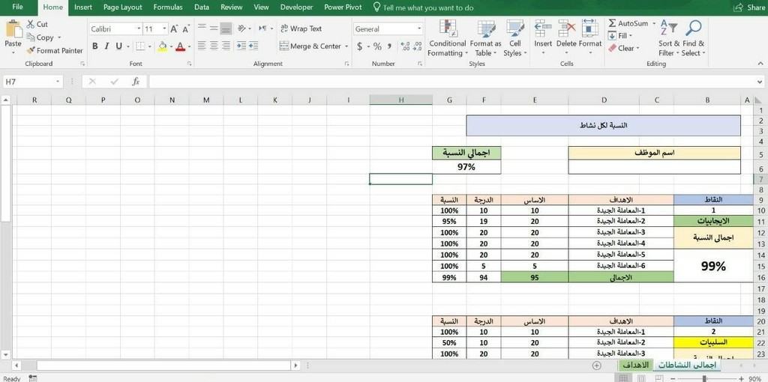
Task: Switch to the Page Layout tab
Action: (x=123, y=7)
